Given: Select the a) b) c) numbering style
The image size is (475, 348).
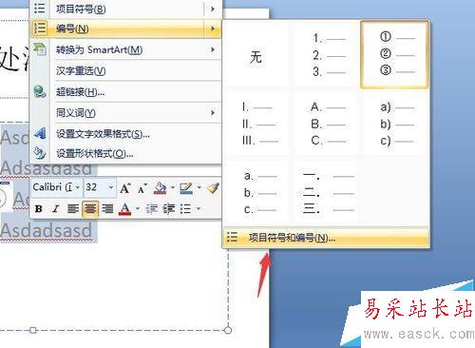Looking at the screenshot, I should (395, 124).
